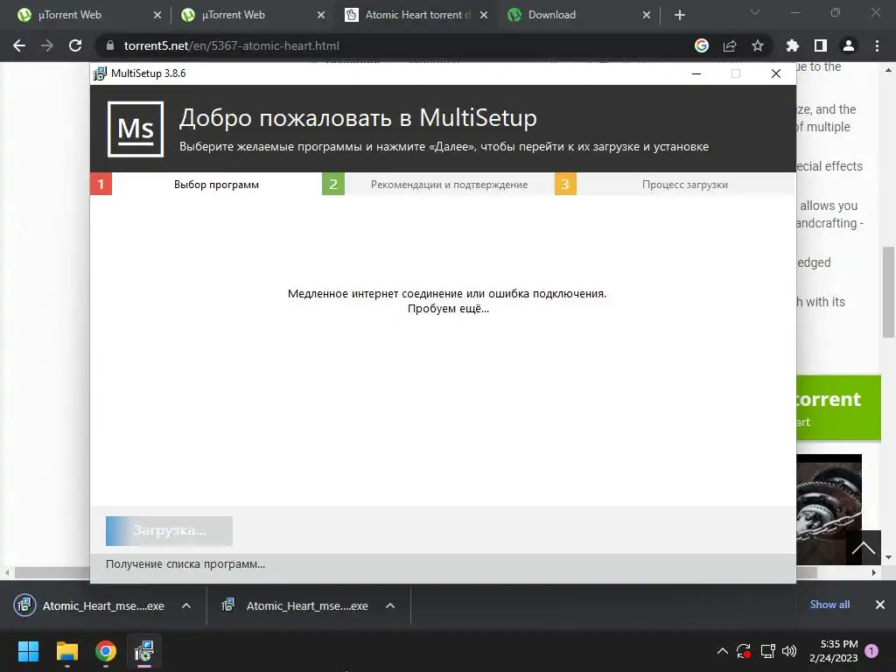Click horizontal scrollbar left arrow
This screenshot has width=896, height=672.
click(7, 572)
